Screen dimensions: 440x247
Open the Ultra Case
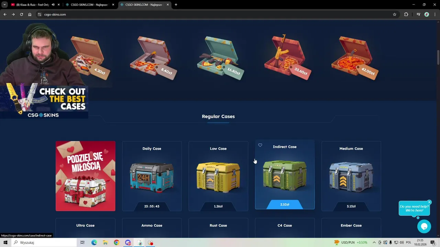85,228
